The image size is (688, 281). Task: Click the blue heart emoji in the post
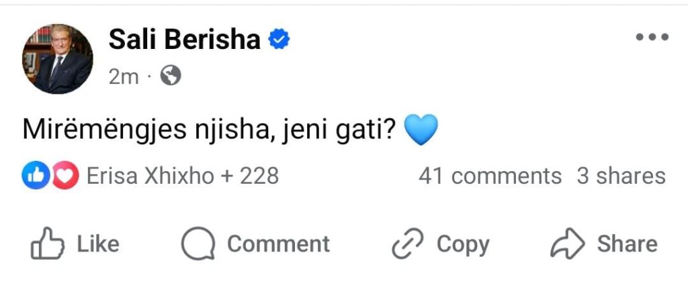click(421, 129)
